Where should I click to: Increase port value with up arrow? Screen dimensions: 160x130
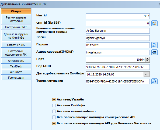click(147, 59)
